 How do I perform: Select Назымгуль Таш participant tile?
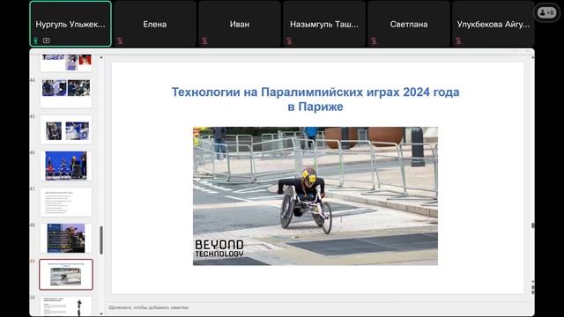pos(324,24)
